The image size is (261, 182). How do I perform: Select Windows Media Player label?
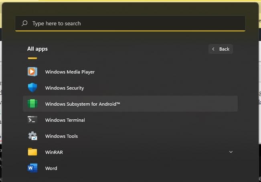coord(70,72)
